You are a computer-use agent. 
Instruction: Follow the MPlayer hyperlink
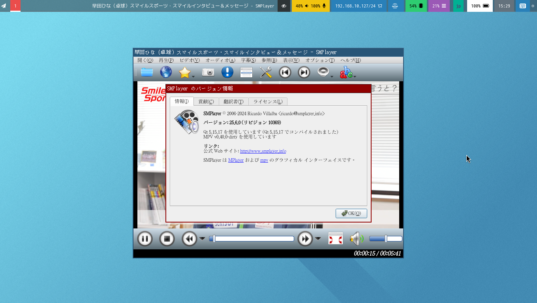(236, 160)
